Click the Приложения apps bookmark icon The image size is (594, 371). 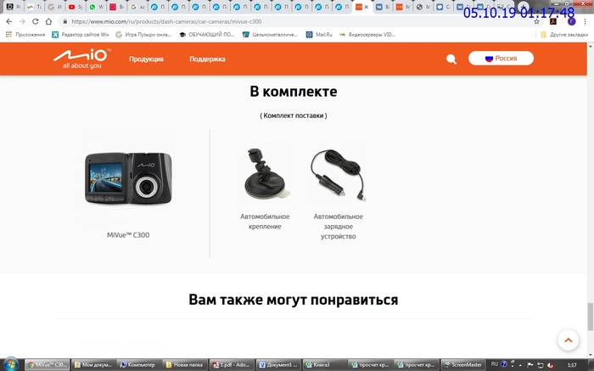click(x=9, y=35)
